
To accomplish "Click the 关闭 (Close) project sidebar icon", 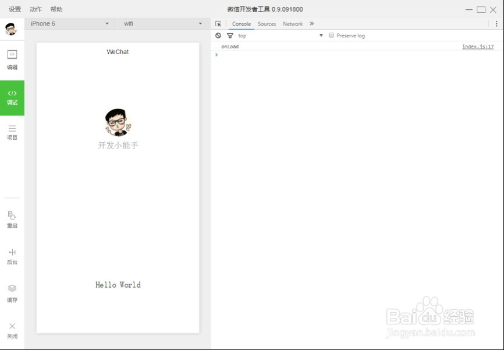I will click(x=12, y=331).
